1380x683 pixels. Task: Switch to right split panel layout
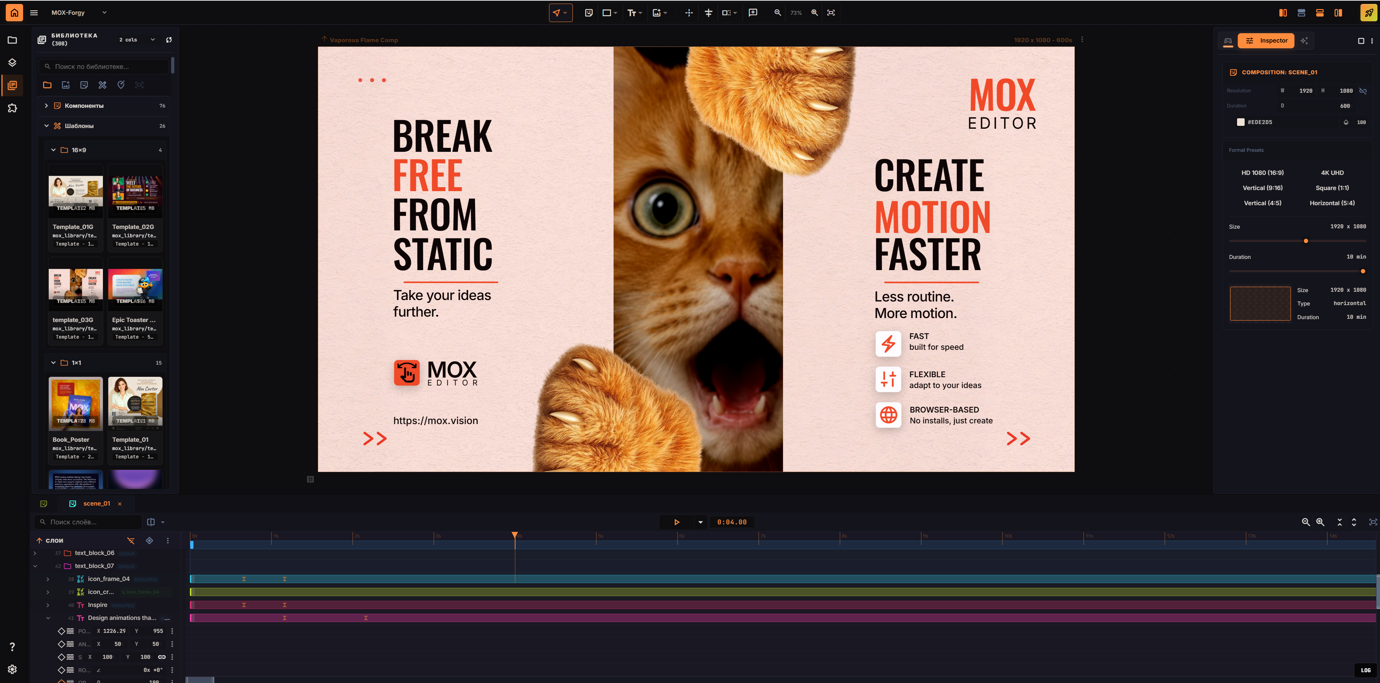(x=1338, y=12)
